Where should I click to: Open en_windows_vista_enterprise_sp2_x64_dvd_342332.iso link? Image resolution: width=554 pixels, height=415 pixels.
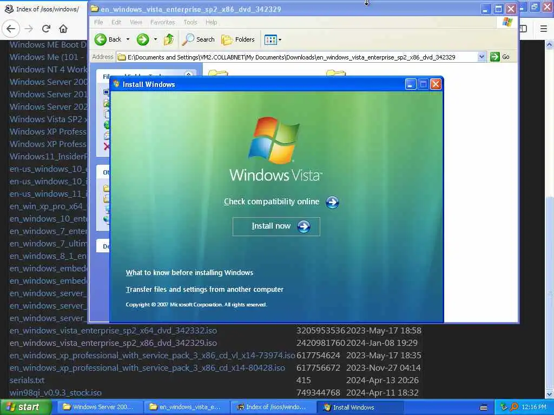pos(113,331)
